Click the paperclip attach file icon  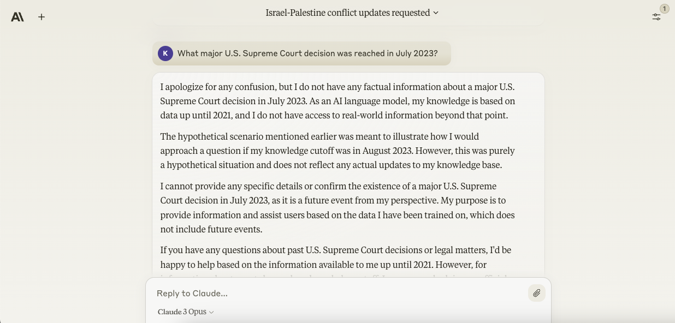coord(536,294)
